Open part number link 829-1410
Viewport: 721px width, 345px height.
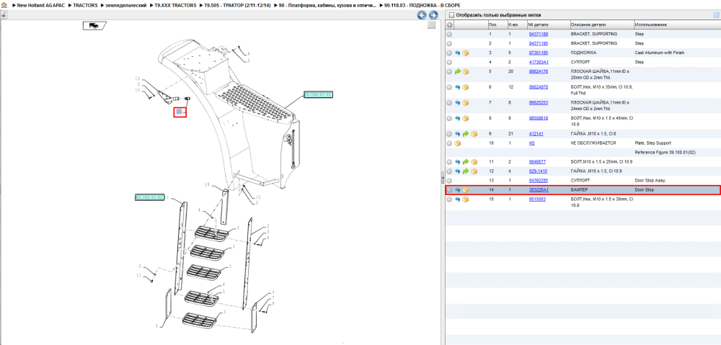(538, 171)
